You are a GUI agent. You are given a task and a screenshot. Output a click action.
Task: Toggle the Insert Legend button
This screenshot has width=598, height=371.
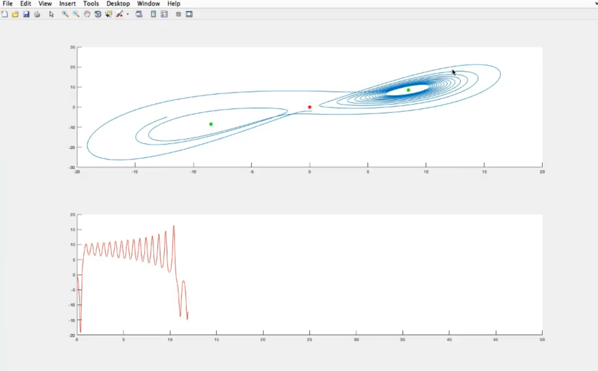coord(164,14)
